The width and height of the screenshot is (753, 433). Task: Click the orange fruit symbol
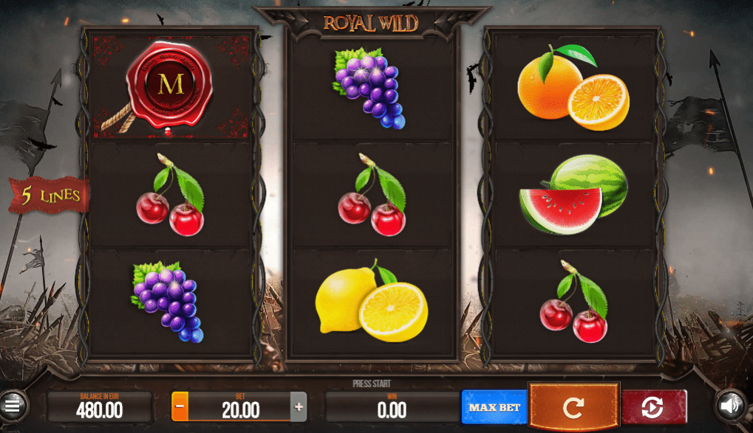click(x=573, y=87)
